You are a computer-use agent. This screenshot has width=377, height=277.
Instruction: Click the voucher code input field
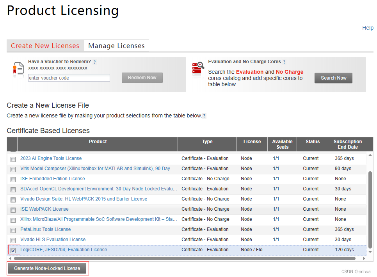69,78
